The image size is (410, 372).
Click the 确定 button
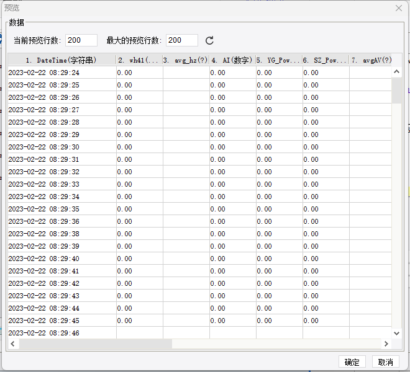(352, 362)
